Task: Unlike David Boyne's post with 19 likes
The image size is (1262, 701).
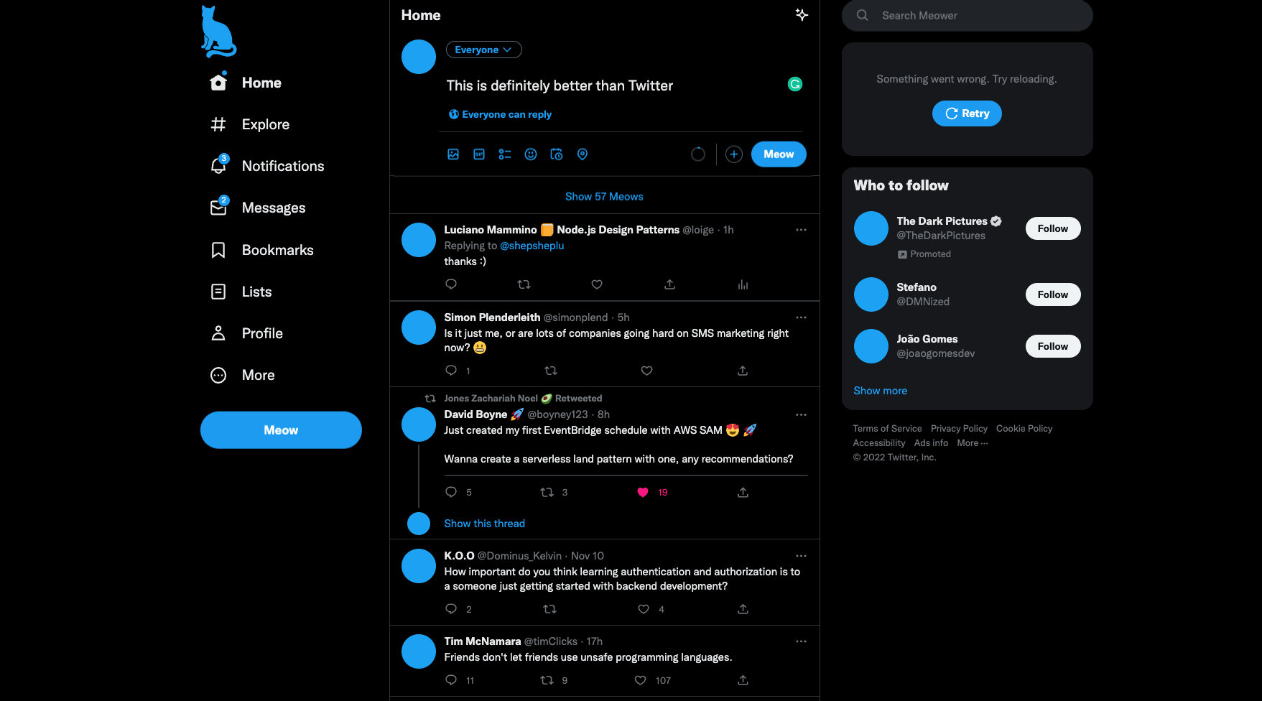Action: pyautogui.click(x=643, y=492)
